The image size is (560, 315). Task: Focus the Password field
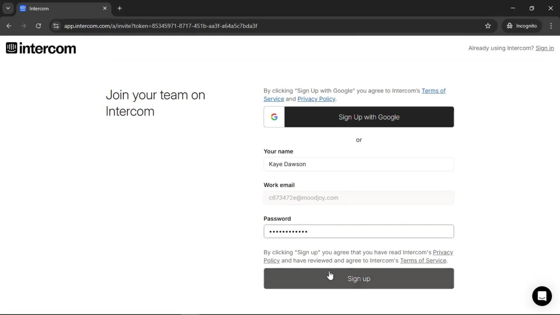(x=359, y=231)
